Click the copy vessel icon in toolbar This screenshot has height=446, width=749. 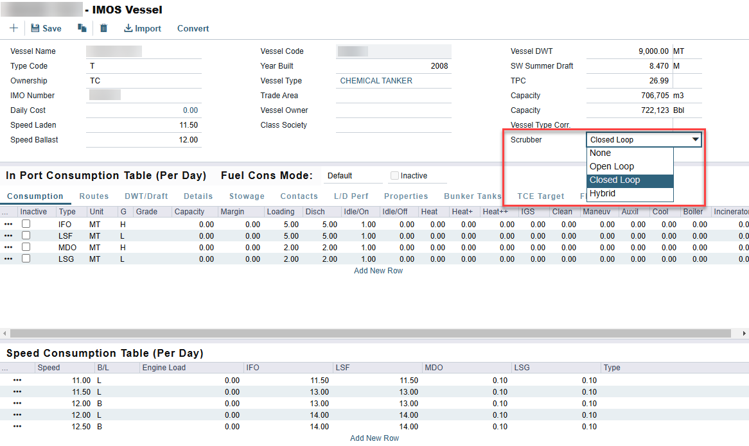click(82, 28)
